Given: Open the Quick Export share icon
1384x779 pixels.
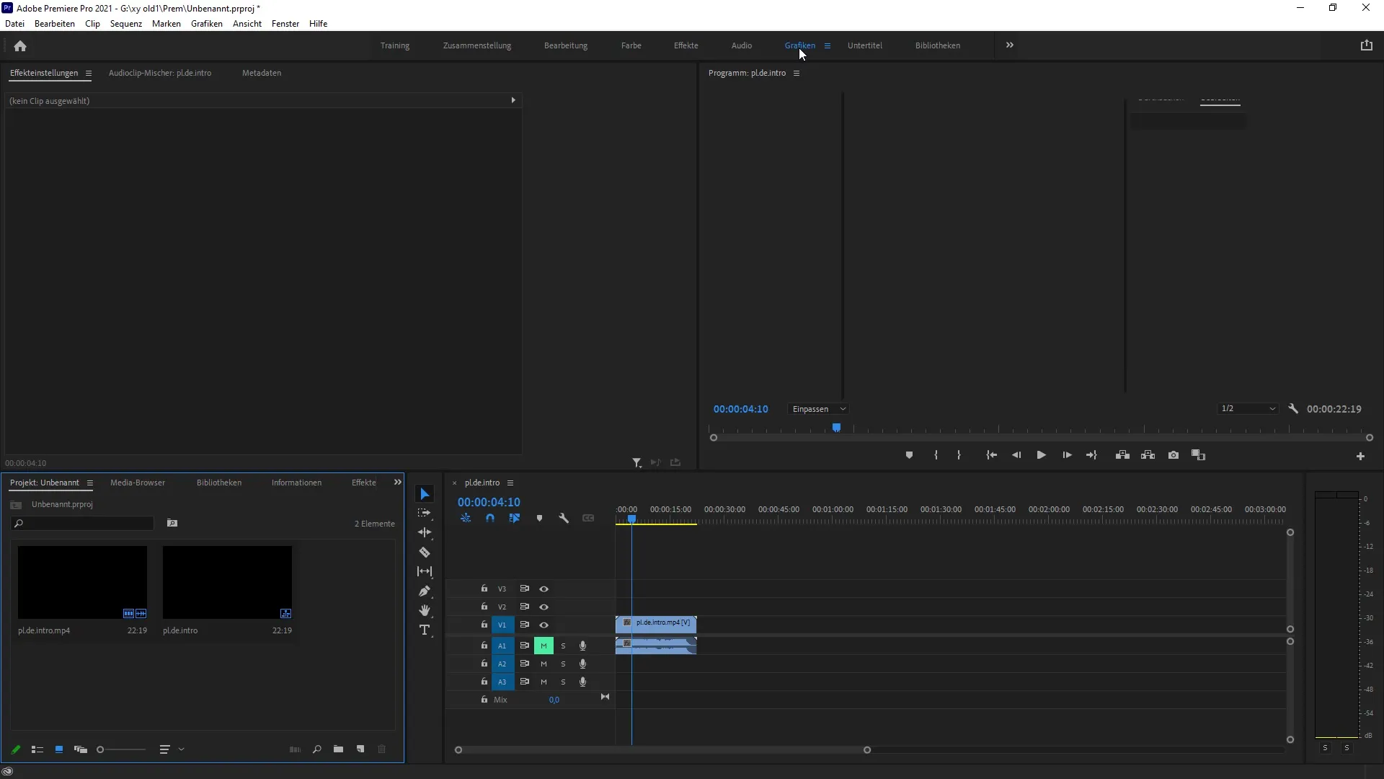Looking at the screenshot, I should 1366,45.
